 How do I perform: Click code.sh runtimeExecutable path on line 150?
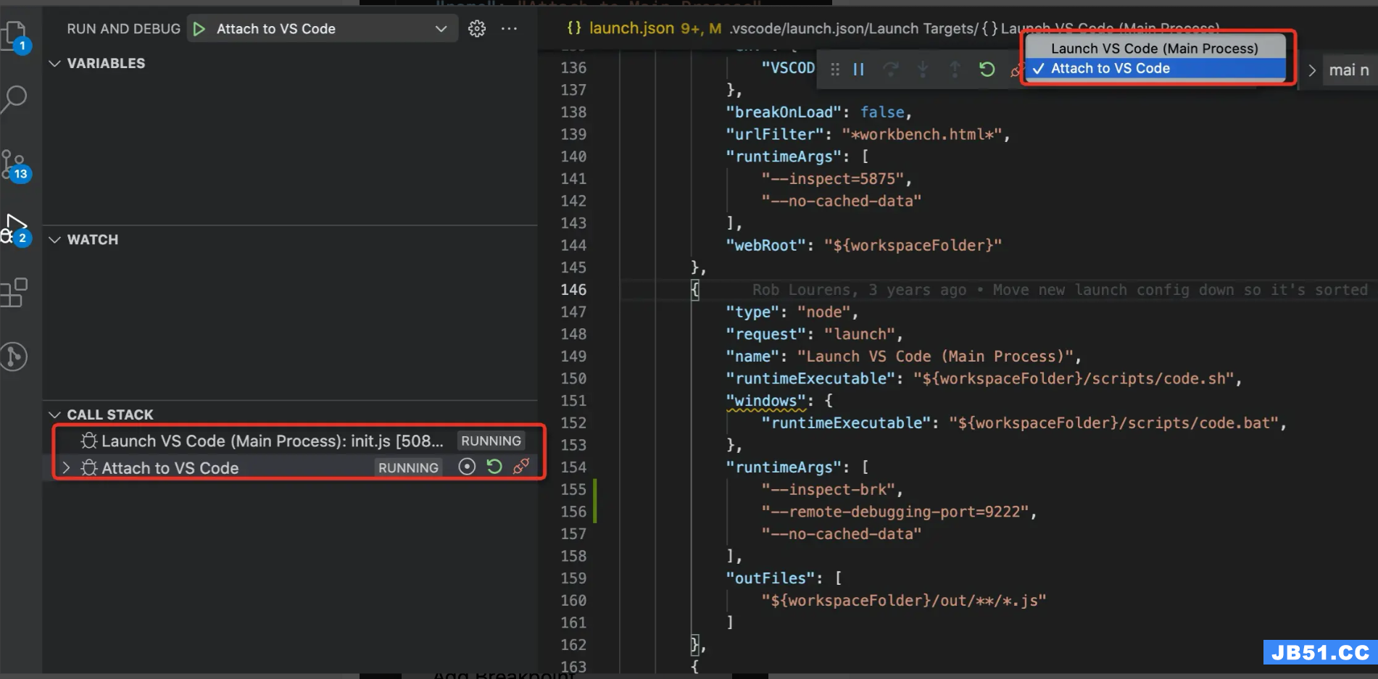click(1074, 379)
